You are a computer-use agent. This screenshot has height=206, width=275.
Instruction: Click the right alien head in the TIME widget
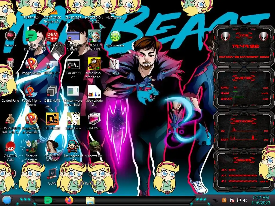(264, 36)
